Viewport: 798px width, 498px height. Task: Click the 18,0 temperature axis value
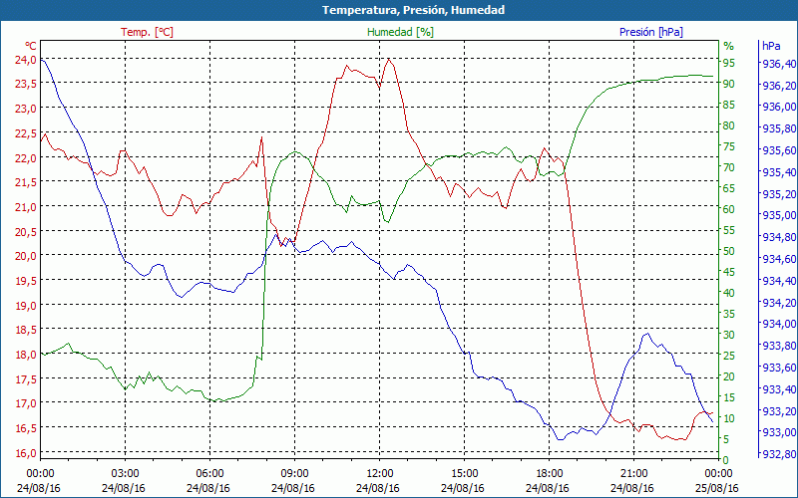click(x=26, y=355)
